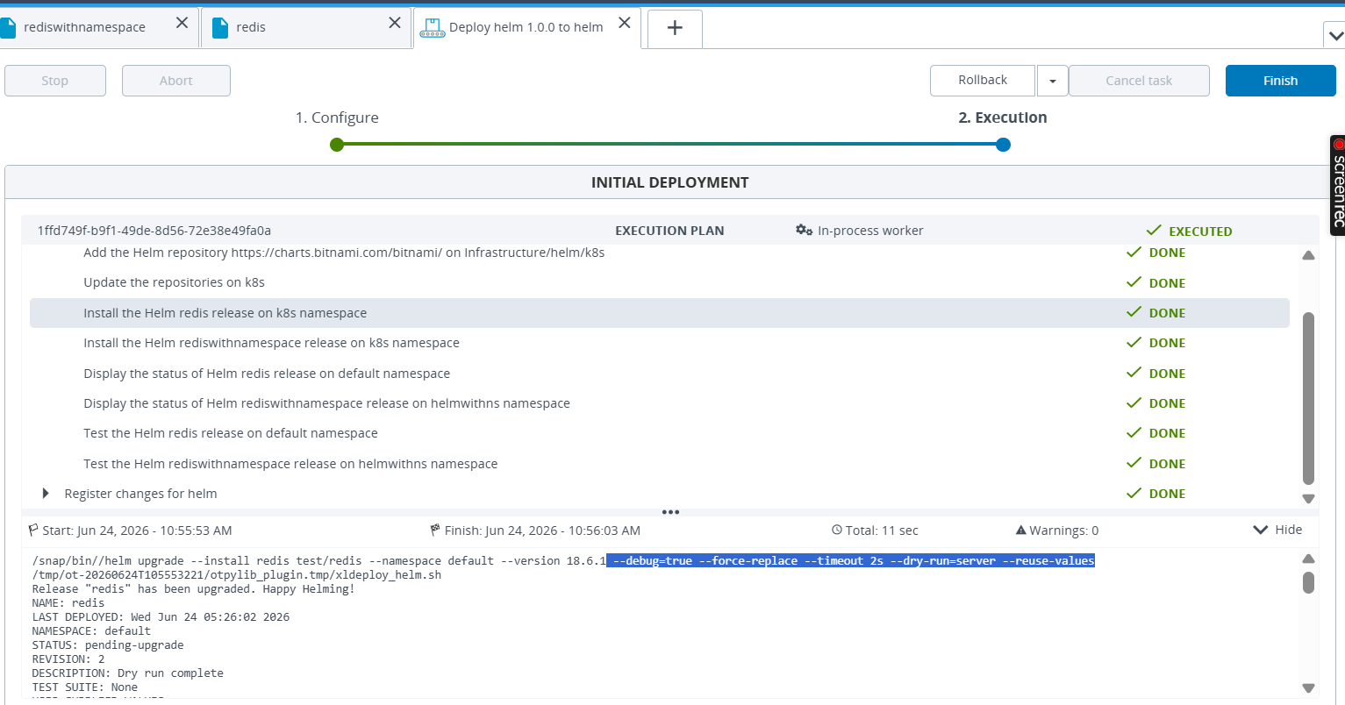Click the blue Execution step marker
Image resolution: width=1345 pixels, height=705 pixels.
(x=1004, y=145)
